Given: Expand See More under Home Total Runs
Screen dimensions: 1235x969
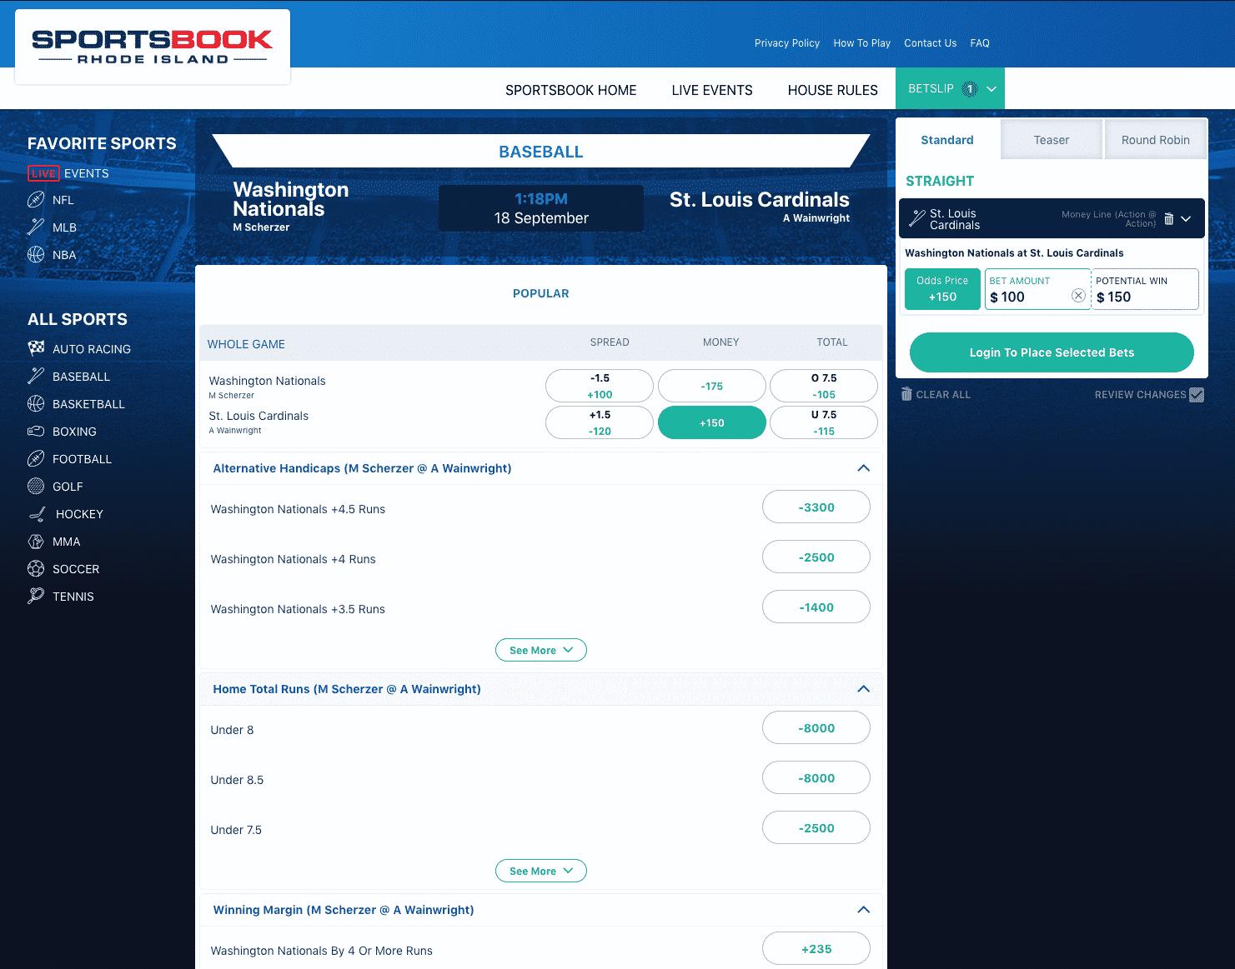Looking at the screenshot, I should pos(541,871).
